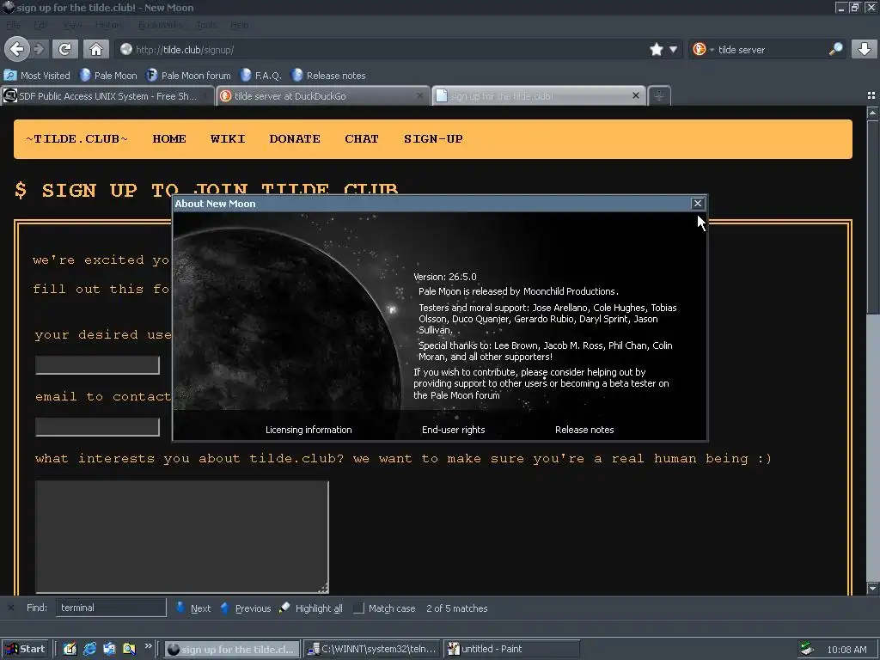Close the tilde server at DuckDuckGo tab
The image size is (880, 660).
tap(419, 96)
